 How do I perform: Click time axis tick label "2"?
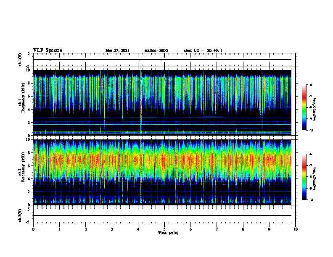(86, 229)
